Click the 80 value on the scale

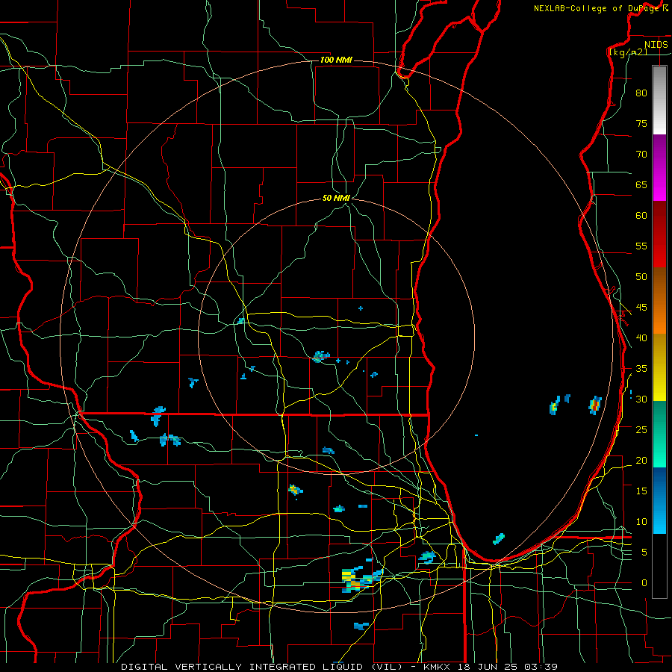tap(641, 93)
